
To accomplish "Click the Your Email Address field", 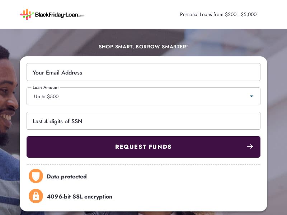I will [143, 72].
